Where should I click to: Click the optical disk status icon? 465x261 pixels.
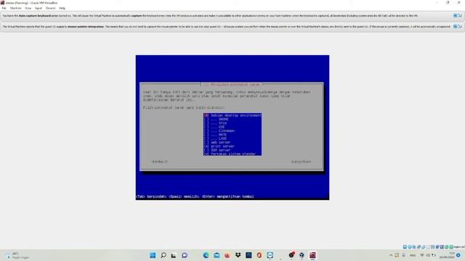click(410, 246)
